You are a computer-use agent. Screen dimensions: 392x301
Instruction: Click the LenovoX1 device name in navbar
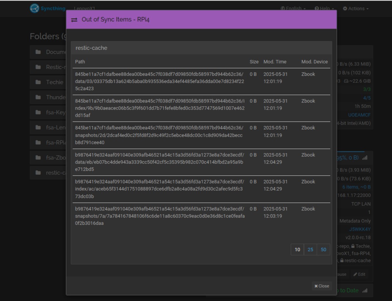coord(85,9)
